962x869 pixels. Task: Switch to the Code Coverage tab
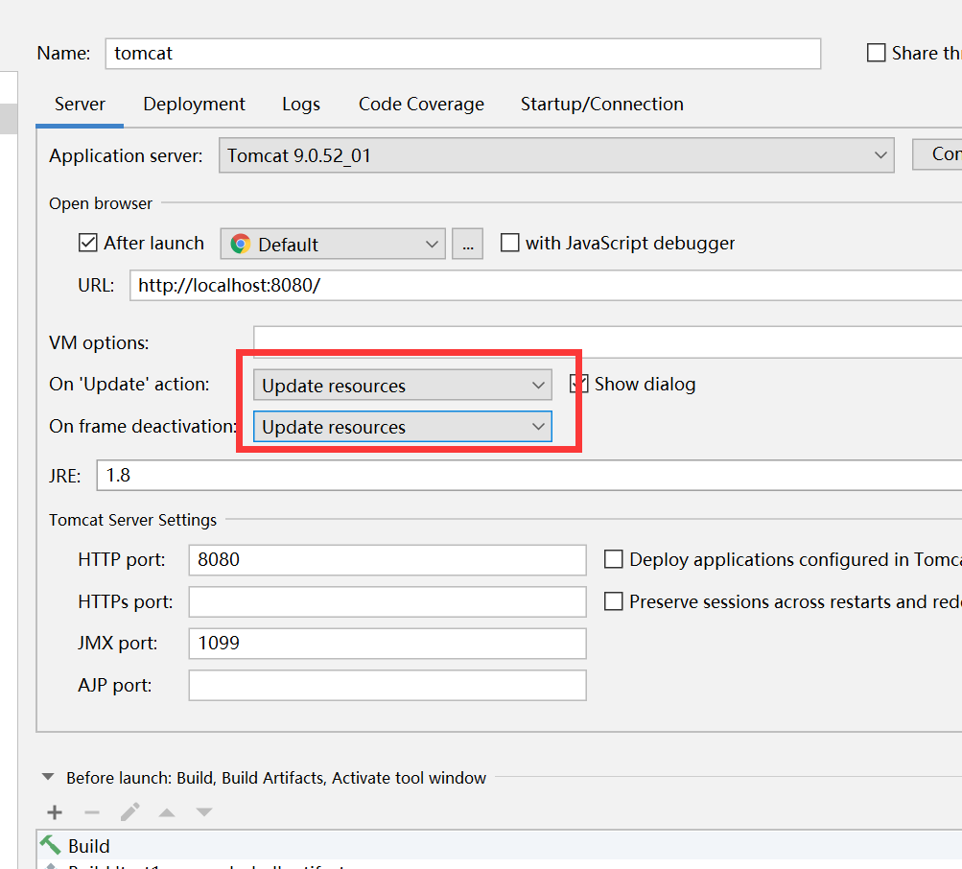(421, 105)
